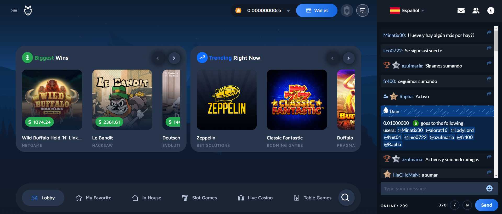Open the Español language dropdown

(407, 10)
